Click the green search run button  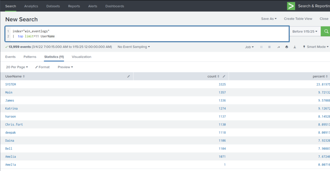pos(325,31)
